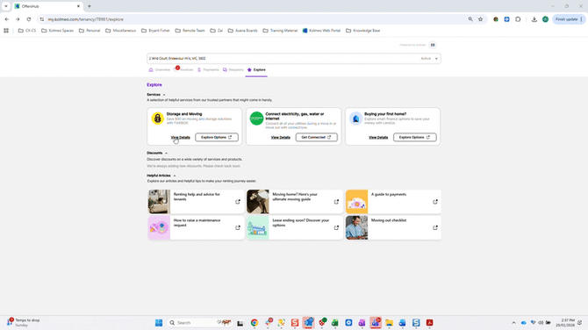
Task: Collapse the Services section
Action: click(164, 95)
